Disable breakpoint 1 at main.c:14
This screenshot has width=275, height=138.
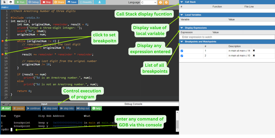click(x=182, y=51)
